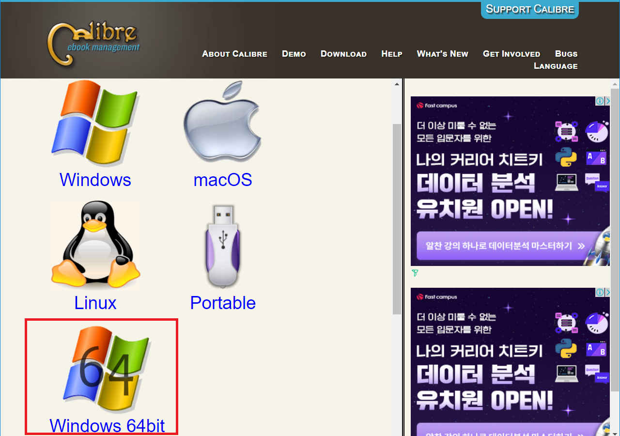Click the Portable USB drive icon
620x436 pixels.
point(222,246)
